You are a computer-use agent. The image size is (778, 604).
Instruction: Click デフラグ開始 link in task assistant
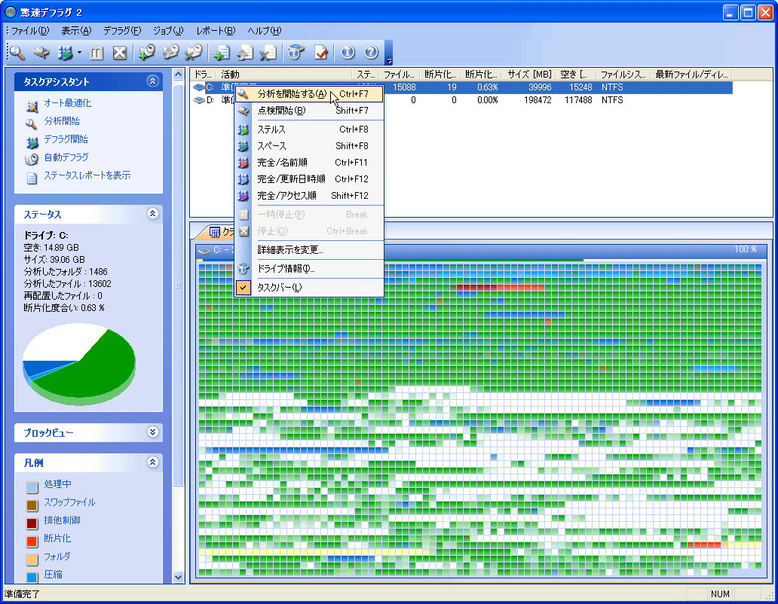click(66, 139)
